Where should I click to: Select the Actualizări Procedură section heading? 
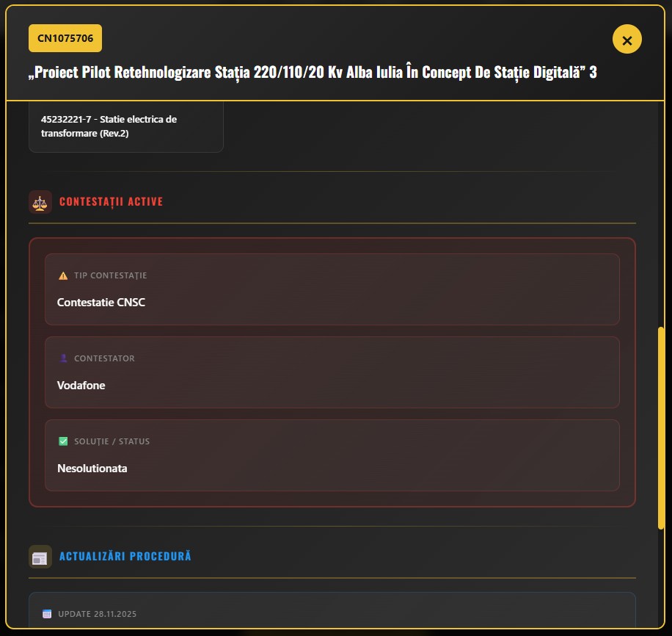[x=125, y=557]
